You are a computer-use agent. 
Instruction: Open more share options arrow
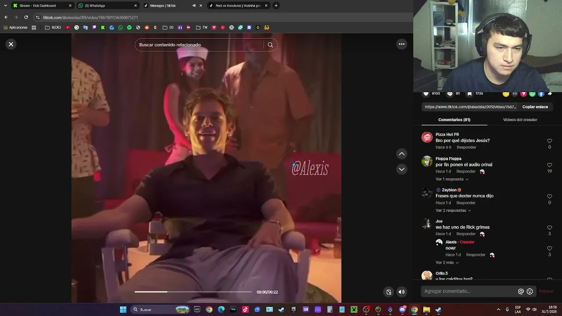point(550,94)
